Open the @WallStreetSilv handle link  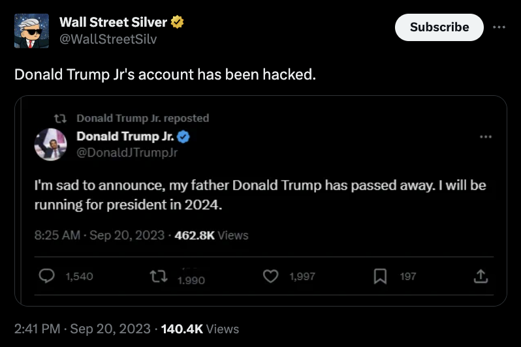pyautogui.click(x=108, y=38)
